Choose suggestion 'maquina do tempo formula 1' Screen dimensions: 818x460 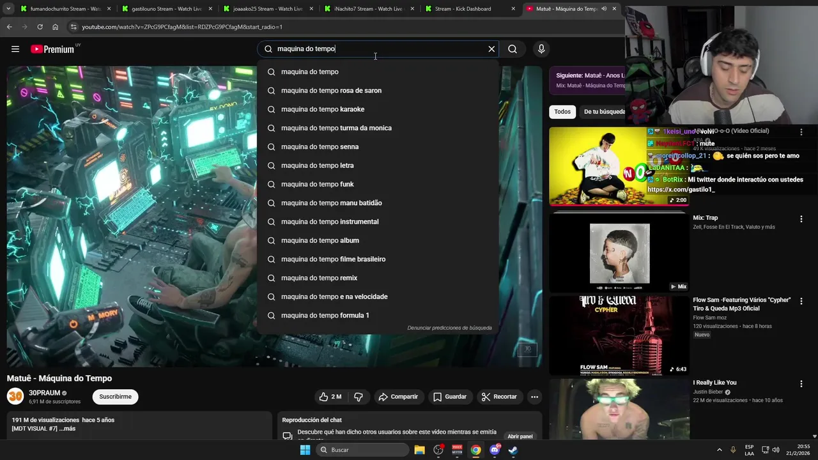(378, 316)
